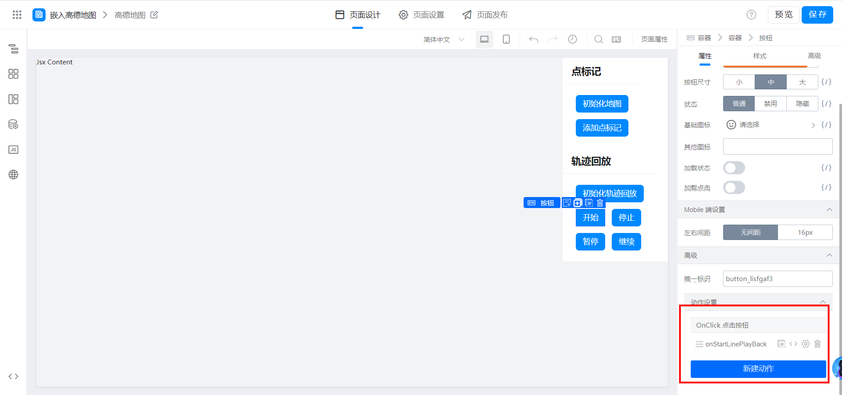Set status to 禁用
This screenshot has height=395, width=842.
[771, 104]
